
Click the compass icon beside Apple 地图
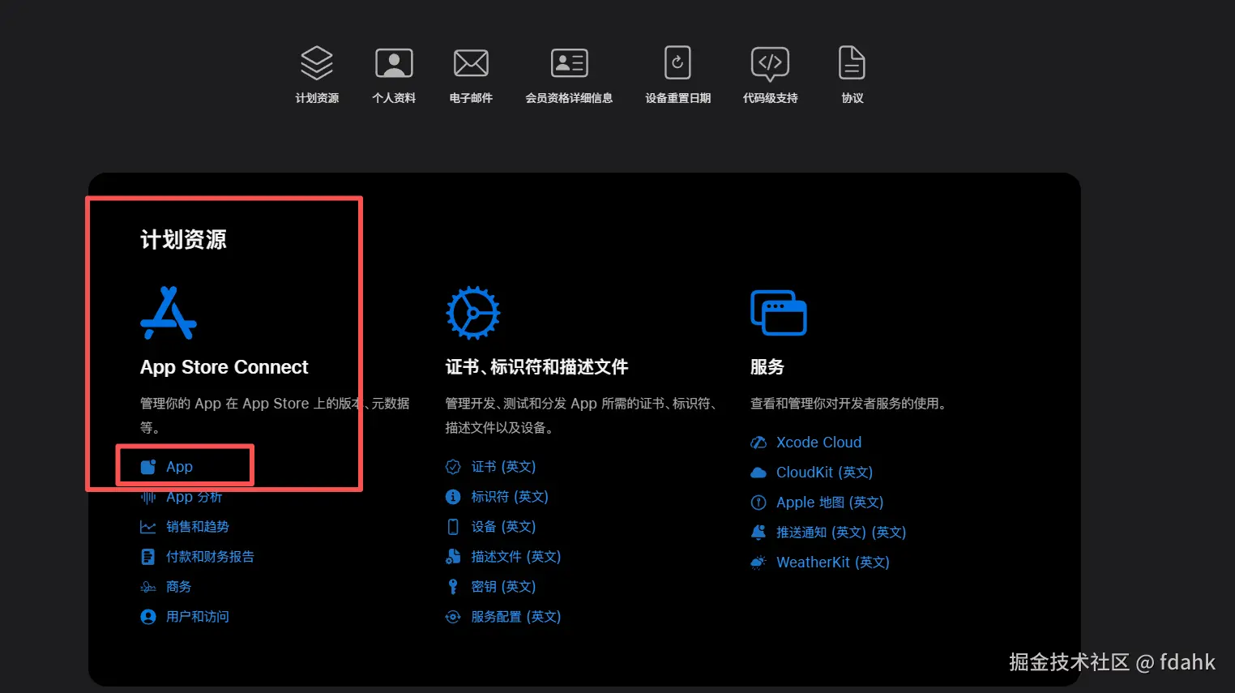pyautogui.click(x=759, y=503)
